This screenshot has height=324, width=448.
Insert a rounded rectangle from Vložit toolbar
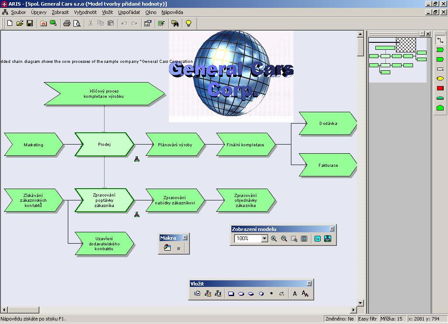(x=241, y=293)
